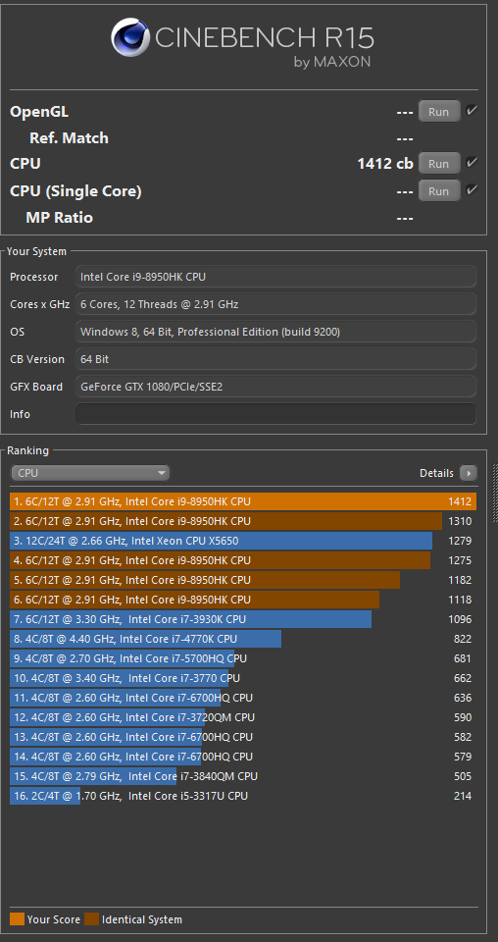Click the Your Score orange legend swatch
Screen dimensions: 498x942
click(x=18, y=919)
